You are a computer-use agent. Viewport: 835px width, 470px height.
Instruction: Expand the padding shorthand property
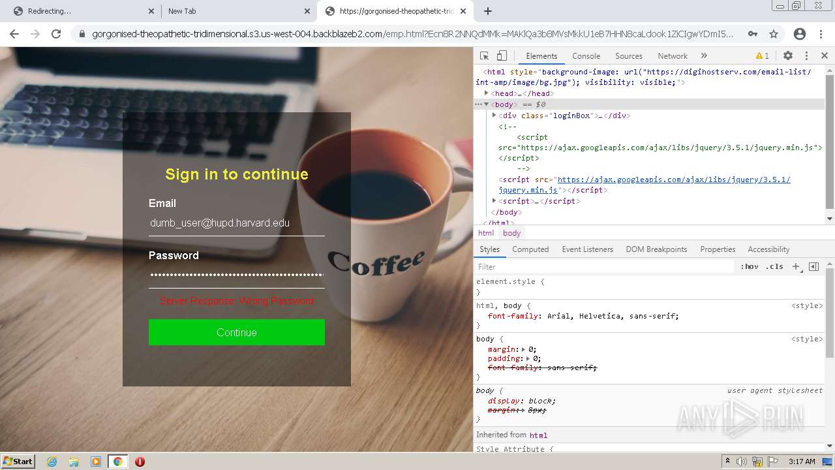[x=528, y=358]
